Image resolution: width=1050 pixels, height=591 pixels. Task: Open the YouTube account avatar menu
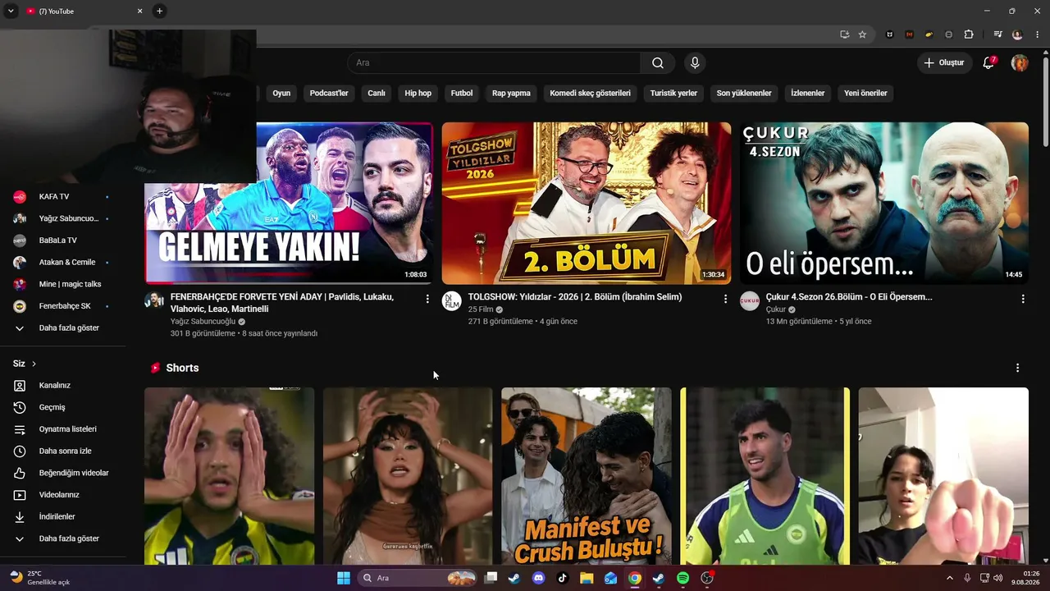[x=1020, y=63]
